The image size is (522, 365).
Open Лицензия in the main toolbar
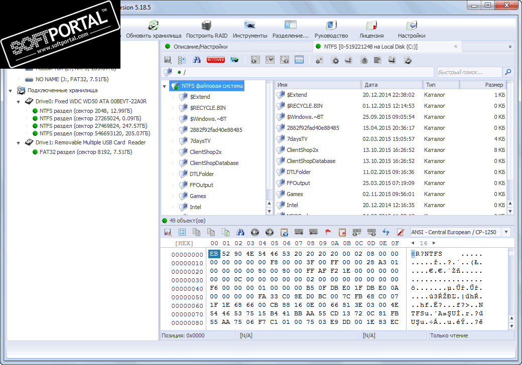[x=371, y=29]
